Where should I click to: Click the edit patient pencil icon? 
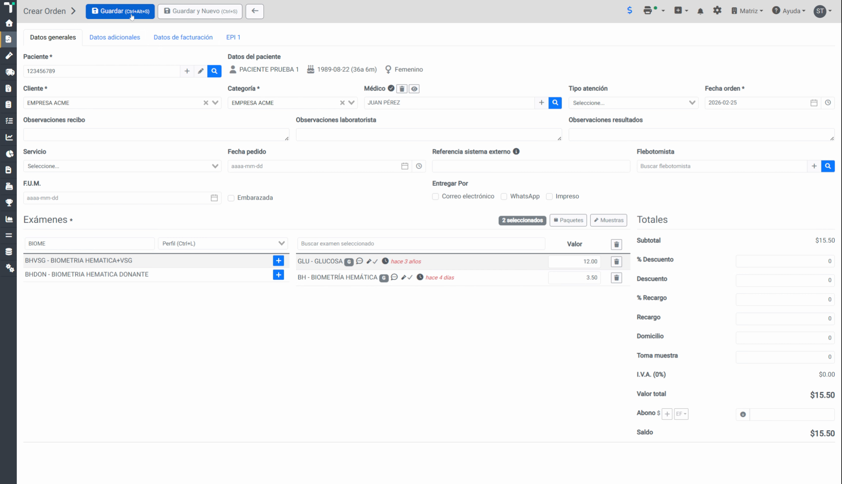[201, 71]
